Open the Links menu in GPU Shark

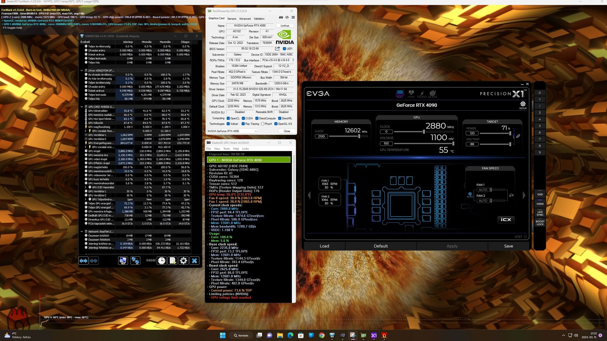pyautogui.click(x=245, y=149)
